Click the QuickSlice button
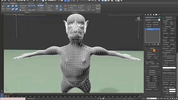 click(166, 38)
